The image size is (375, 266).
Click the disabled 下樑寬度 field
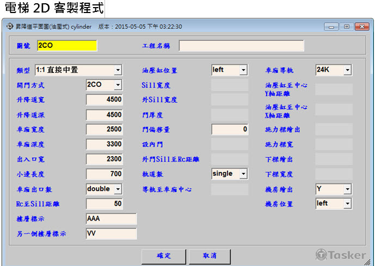tap(334, 174)
